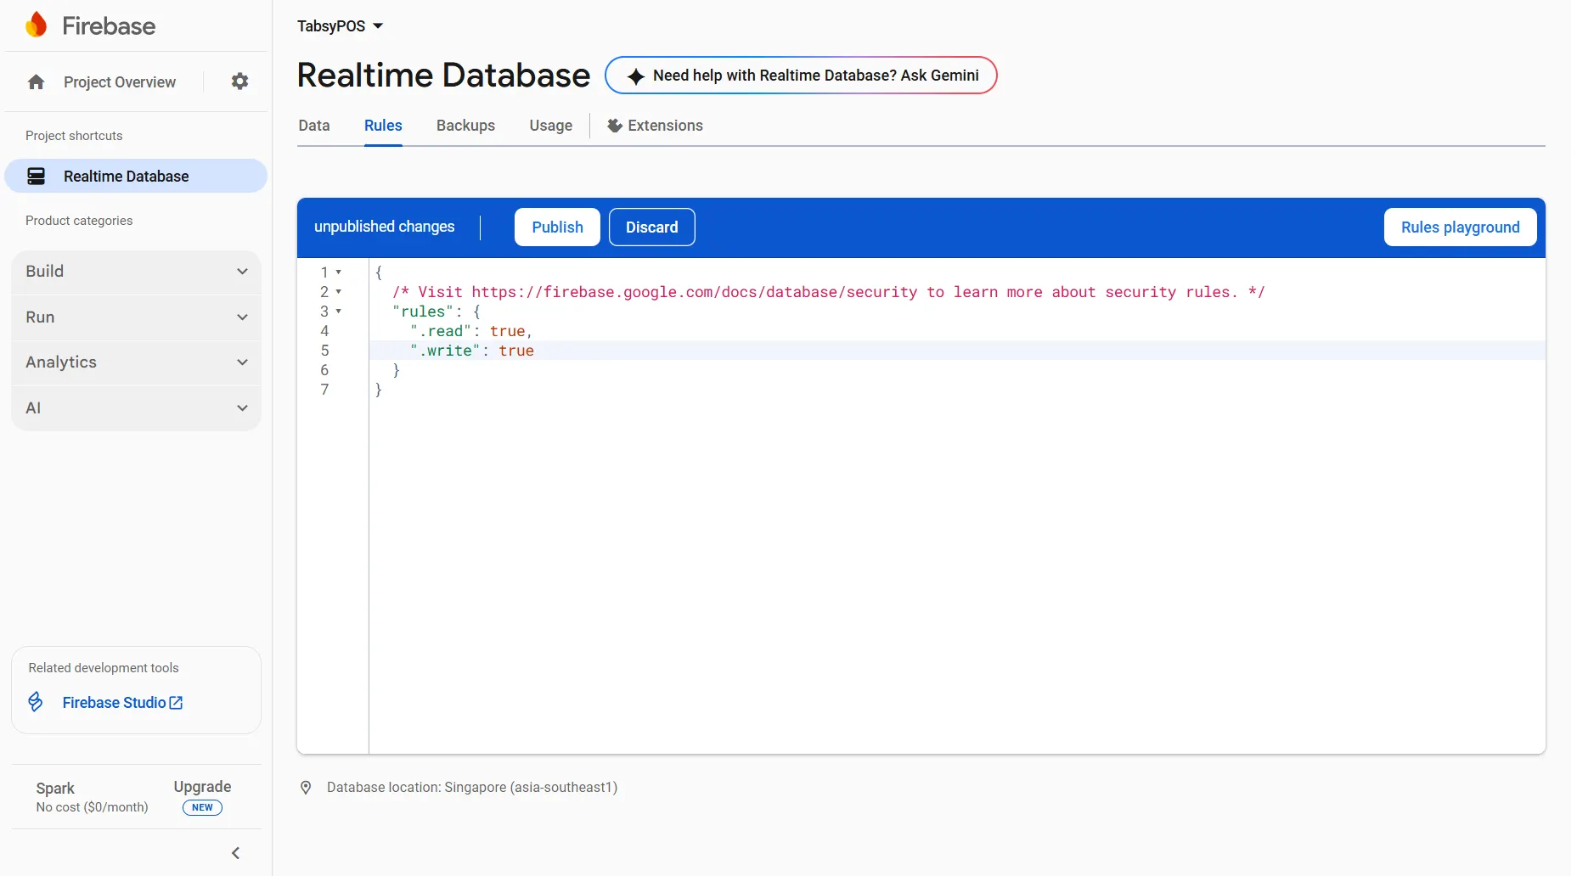This screenshot has width=1577, height=876.
Task: Open the TabsyPOS project dropdown
Action: pyautogui.click(x=341, y=26)
